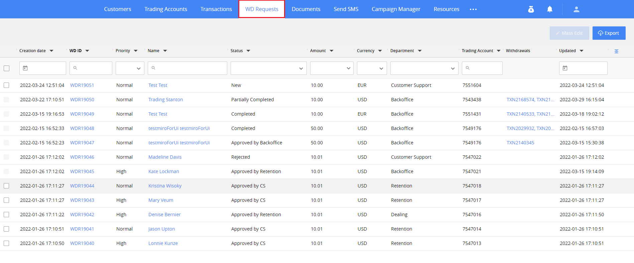Expand the Status filter dropdown
The width and height of the screenshot is (634, 263).
268,68
